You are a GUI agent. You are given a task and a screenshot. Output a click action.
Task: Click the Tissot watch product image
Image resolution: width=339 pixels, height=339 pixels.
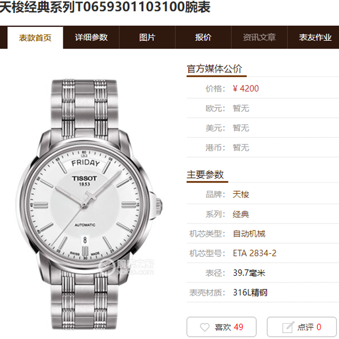click(89, 205)
